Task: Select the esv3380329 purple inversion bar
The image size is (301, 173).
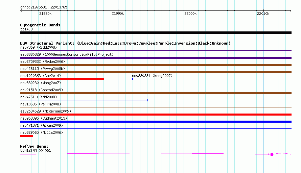Action: [156, 58]
